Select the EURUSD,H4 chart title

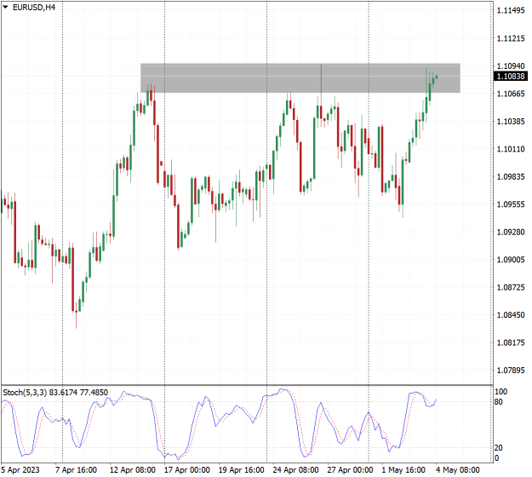pos(34,7)
